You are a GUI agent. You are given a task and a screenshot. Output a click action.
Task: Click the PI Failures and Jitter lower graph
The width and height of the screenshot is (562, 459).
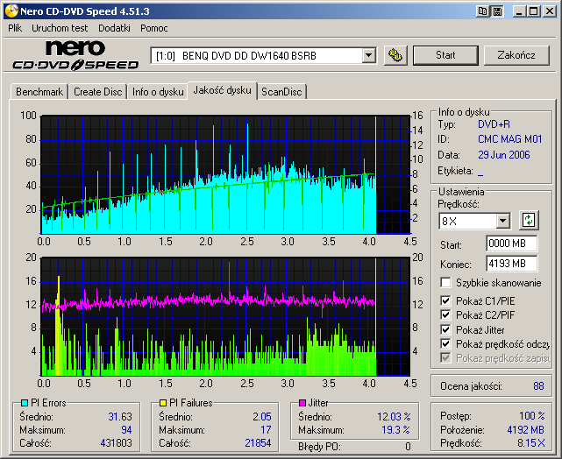[225, 316]
